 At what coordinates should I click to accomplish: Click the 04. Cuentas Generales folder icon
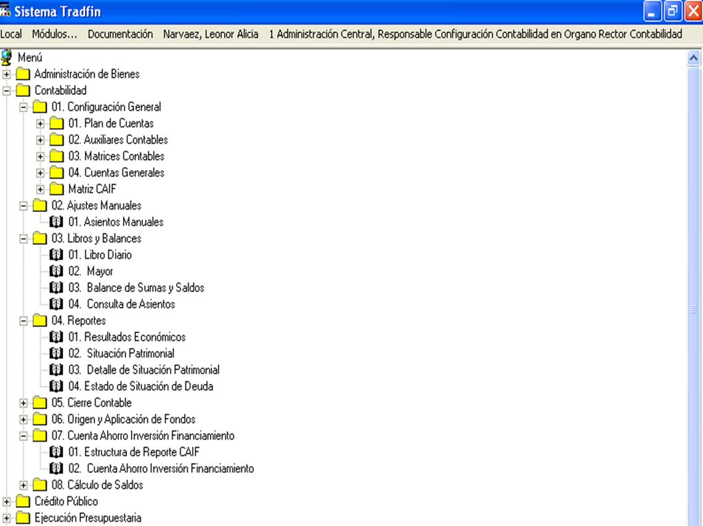tap(56, 172)
